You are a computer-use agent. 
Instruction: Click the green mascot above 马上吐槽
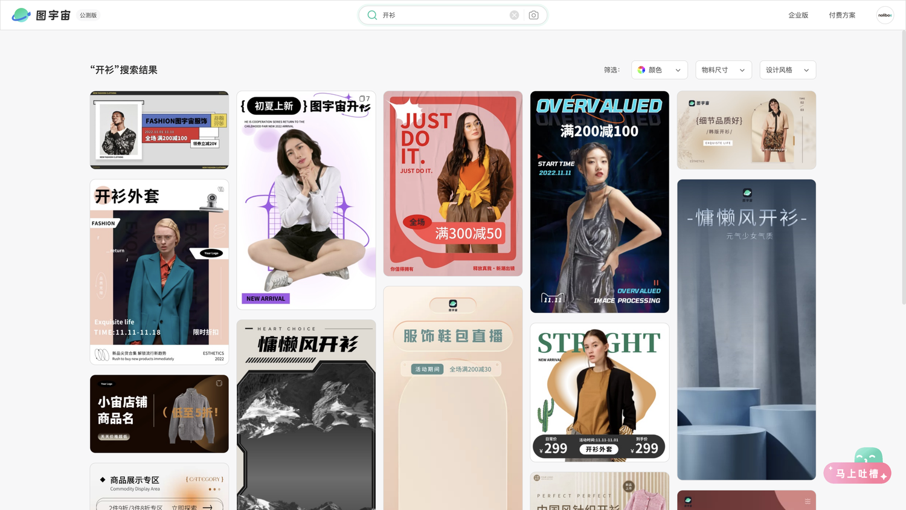click(869, 456)
